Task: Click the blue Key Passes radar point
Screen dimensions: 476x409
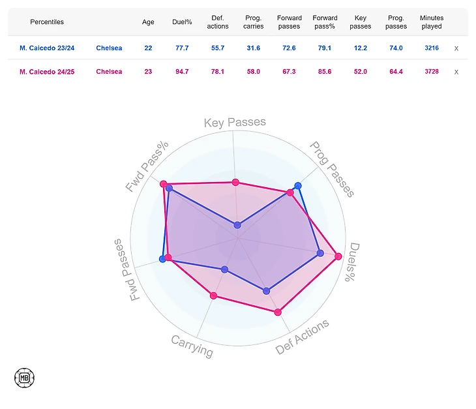Action: pyautogui.click(x=237, y=225)
